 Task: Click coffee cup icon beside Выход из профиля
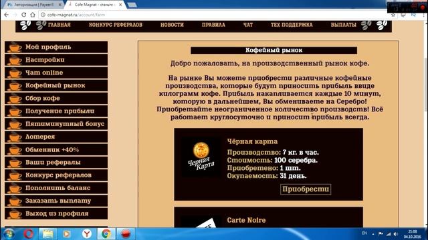pyautogui.click(x=15, y=214)
